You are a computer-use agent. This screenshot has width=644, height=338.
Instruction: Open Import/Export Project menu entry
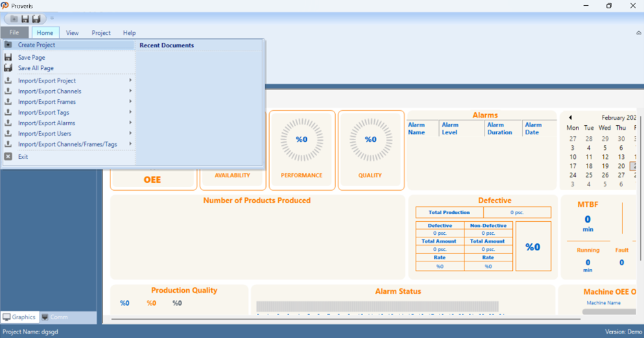tap(69, 81)
